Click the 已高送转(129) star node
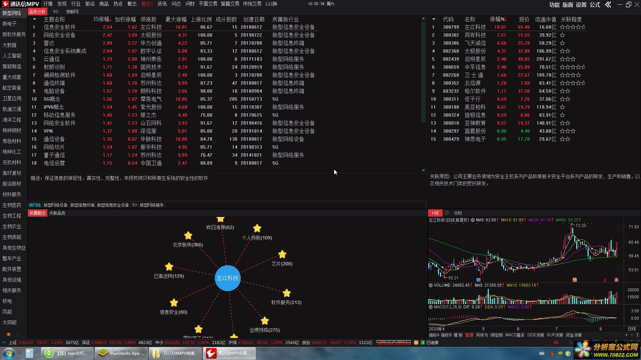 (169, 267)
